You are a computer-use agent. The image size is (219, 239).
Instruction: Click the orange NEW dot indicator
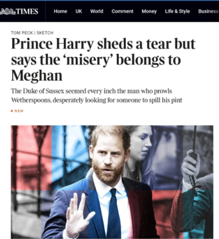(12, 111)
